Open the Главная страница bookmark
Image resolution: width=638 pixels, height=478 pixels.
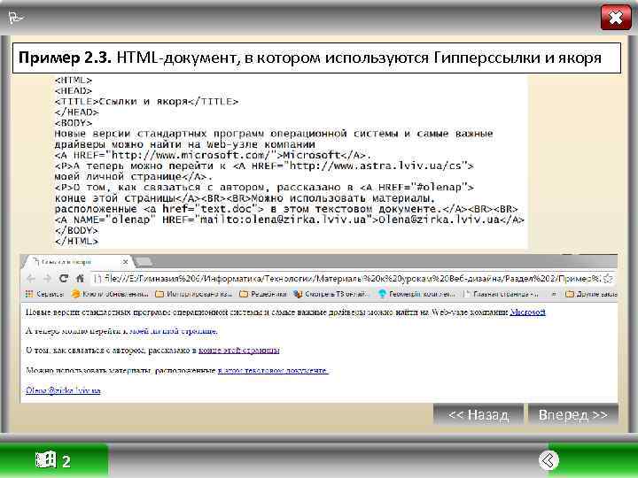pyautogui.click(x=502, y=294)
